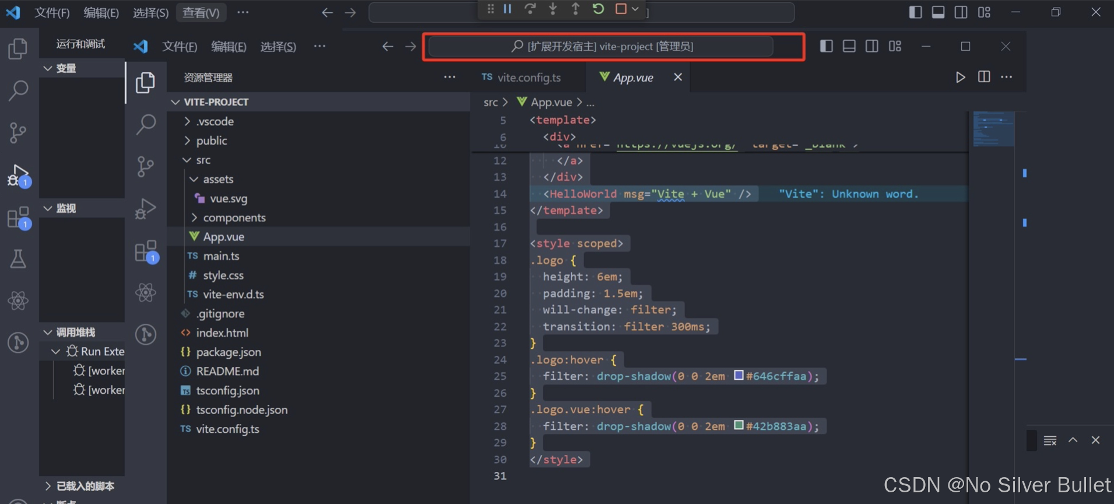Click the #42b883aa color swatch
The image size is (1114, 504).
[x=739, y=425]
